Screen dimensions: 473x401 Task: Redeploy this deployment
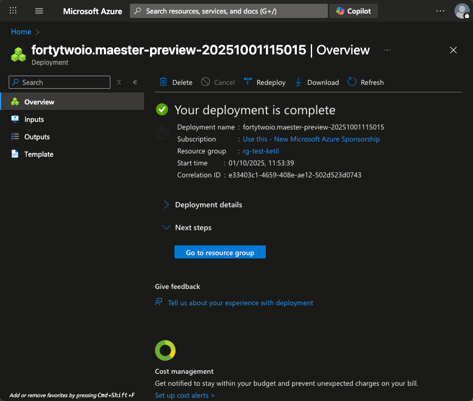click(x=265, y=82)
